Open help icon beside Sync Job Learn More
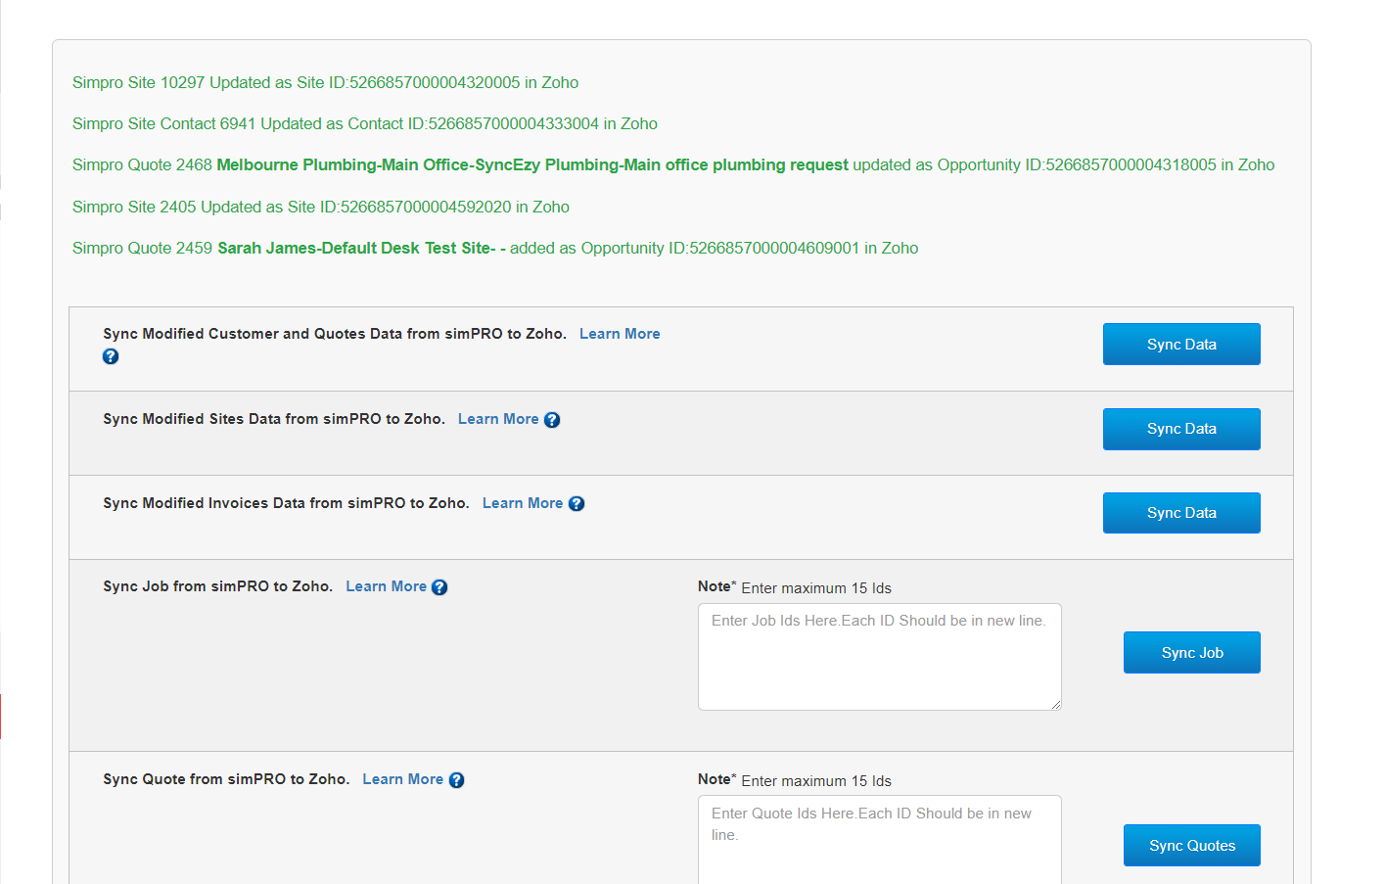The width and height of the screenshot is (1385, 884). 439,587
